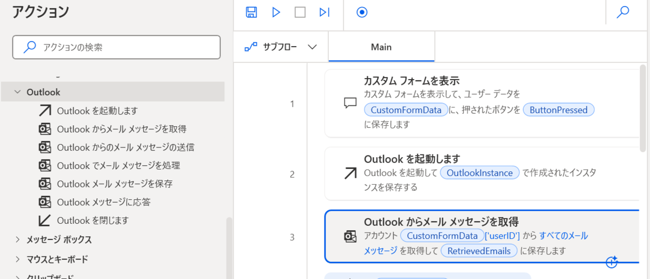The height and width of the screenshot is (279, 650).
Task: Select Outlook からのメール メッセージの送信 action
Action: [116, 147]
